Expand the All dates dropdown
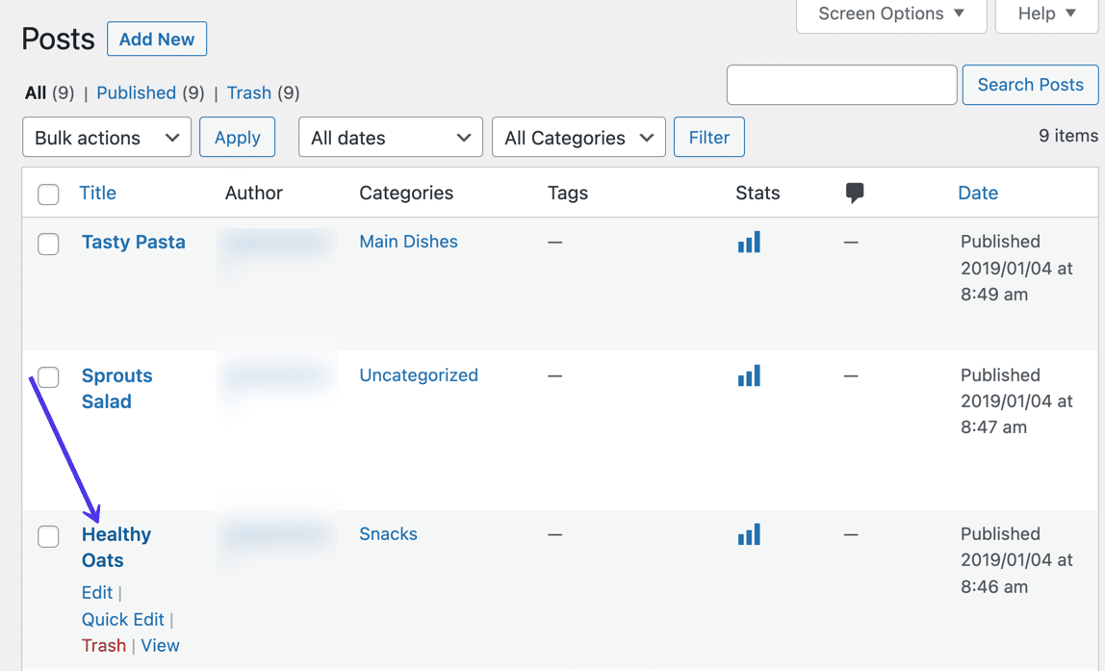The height and width of the screenshot is (671, 1105). tap(390, 137)
